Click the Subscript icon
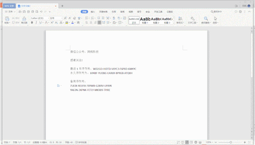255x145 pixels. [x=56, y=23]
